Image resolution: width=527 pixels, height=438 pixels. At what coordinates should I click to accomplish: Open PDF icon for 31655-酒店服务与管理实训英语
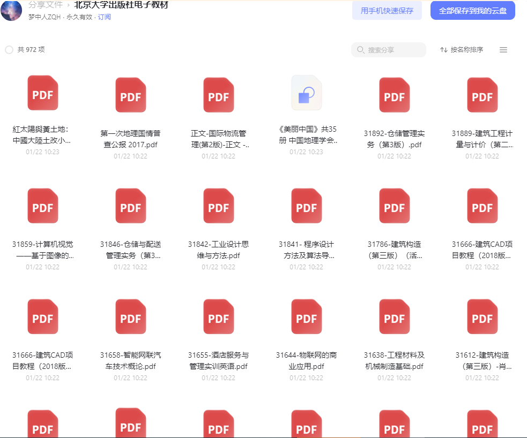point(218,316)
